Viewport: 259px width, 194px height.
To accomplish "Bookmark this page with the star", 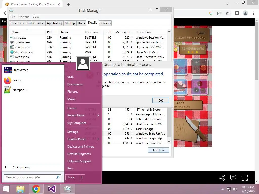I will click(227, 13).
